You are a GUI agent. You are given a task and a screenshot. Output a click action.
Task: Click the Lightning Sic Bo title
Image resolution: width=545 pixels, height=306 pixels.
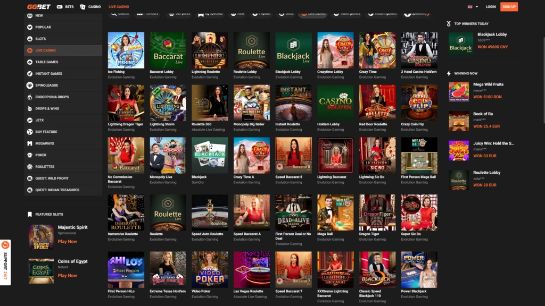[x=371, y=177]
